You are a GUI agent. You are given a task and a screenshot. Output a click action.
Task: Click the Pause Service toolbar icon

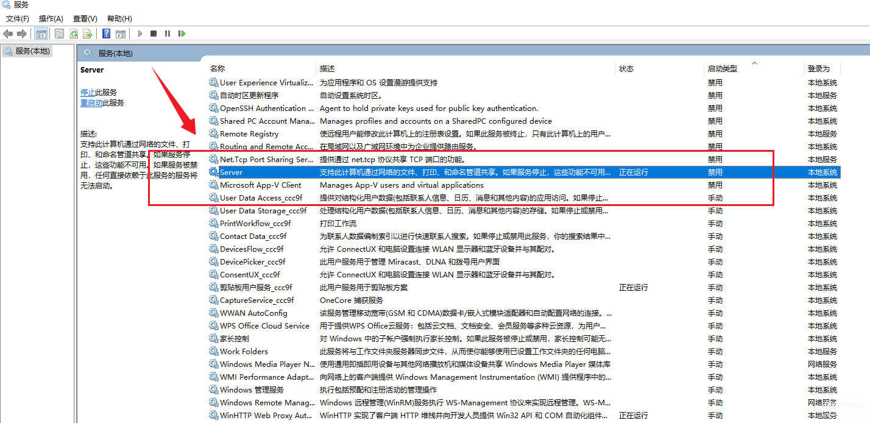coord(168,34)
